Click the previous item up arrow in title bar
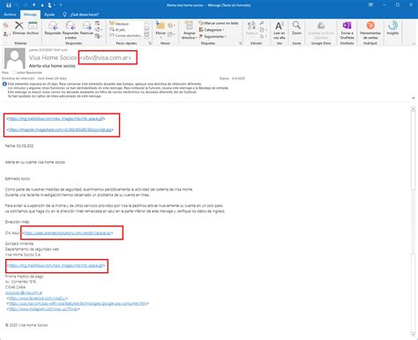418x340 pixels. coord(34,5)
